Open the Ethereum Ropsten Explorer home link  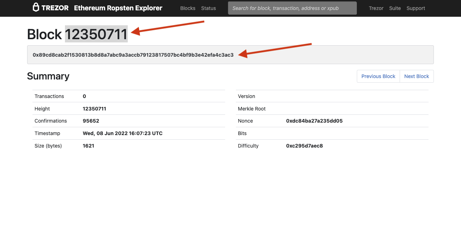pos(118,8)
